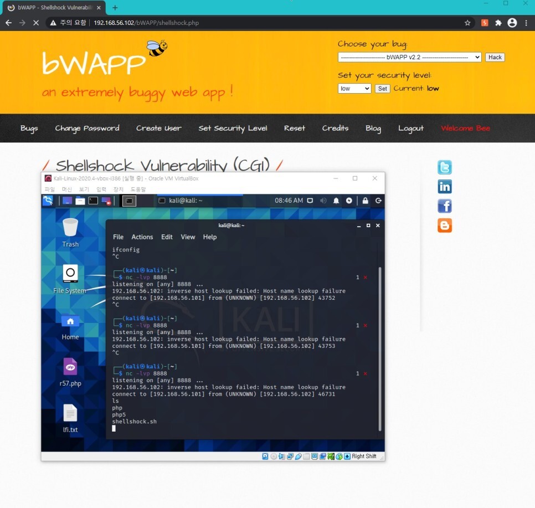Click VirtualBox display status icon
The width and height of the screenshot is (535, 508).
pyautogui.click(x=315, y=456)
